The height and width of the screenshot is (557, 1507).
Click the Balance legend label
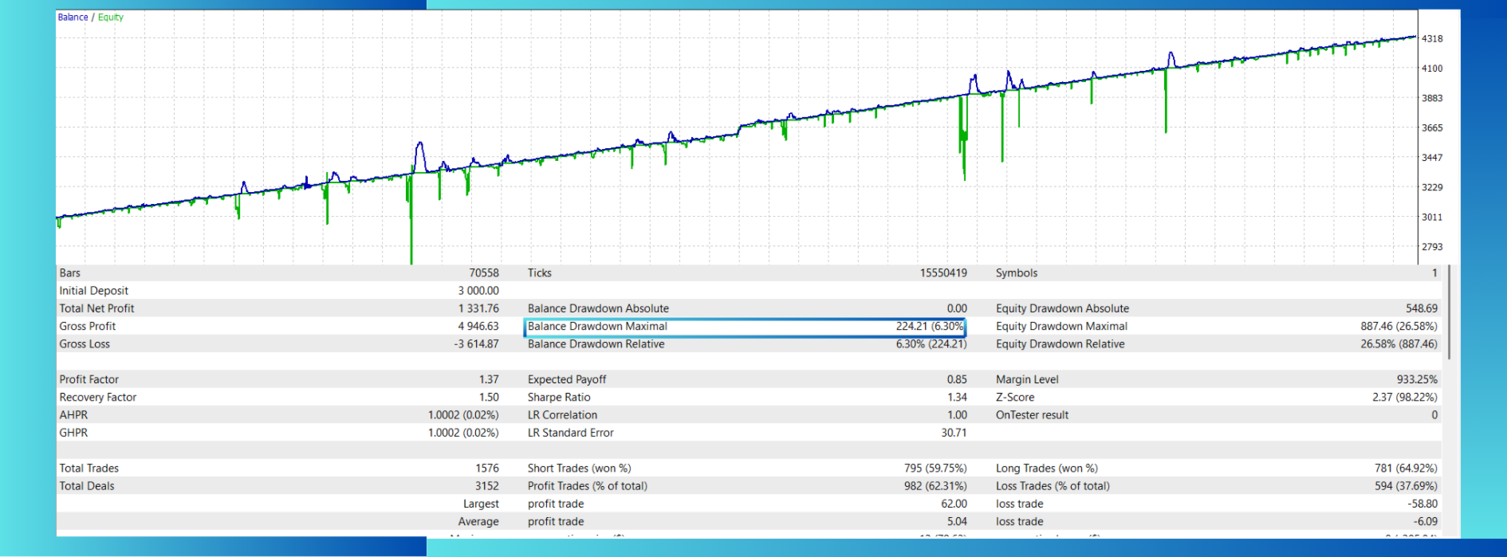tap(73, 18)
